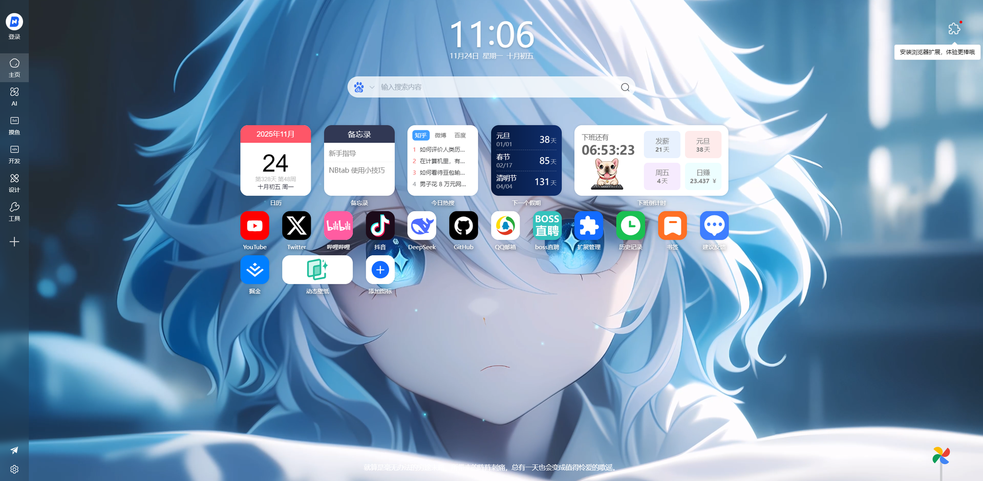The height and width of the screenshot is (481, 983).
Task: Click the GitHub shortcut icon
Action: coord(463,226)
